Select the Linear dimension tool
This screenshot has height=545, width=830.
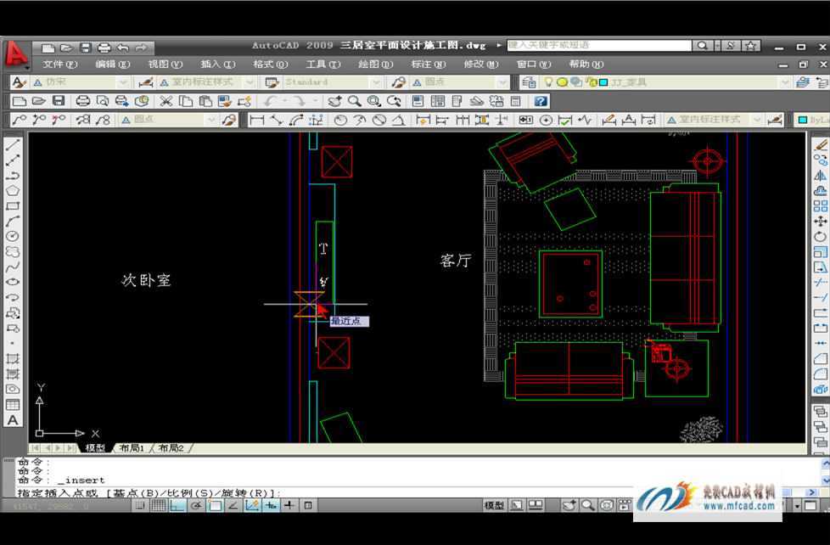pyautogui.click(x=257, y=121)
